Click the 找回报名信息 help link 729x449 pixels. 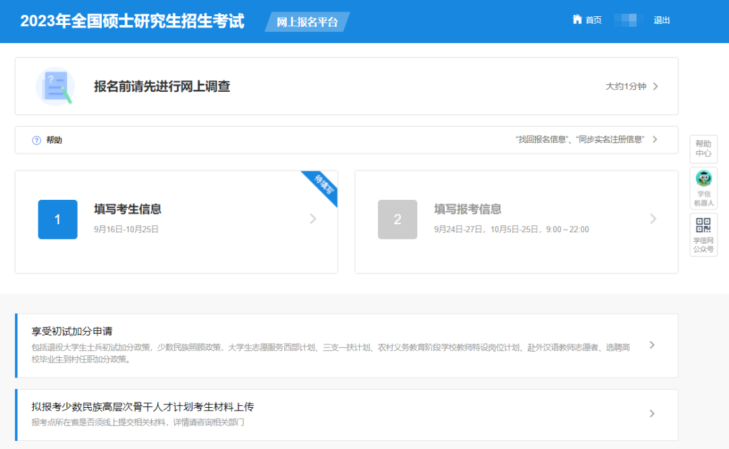coord(541,140)
